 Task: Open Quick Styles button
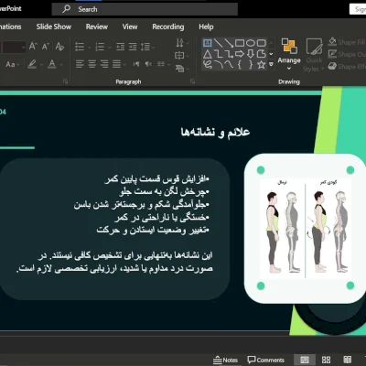click(x=314, y=55)
